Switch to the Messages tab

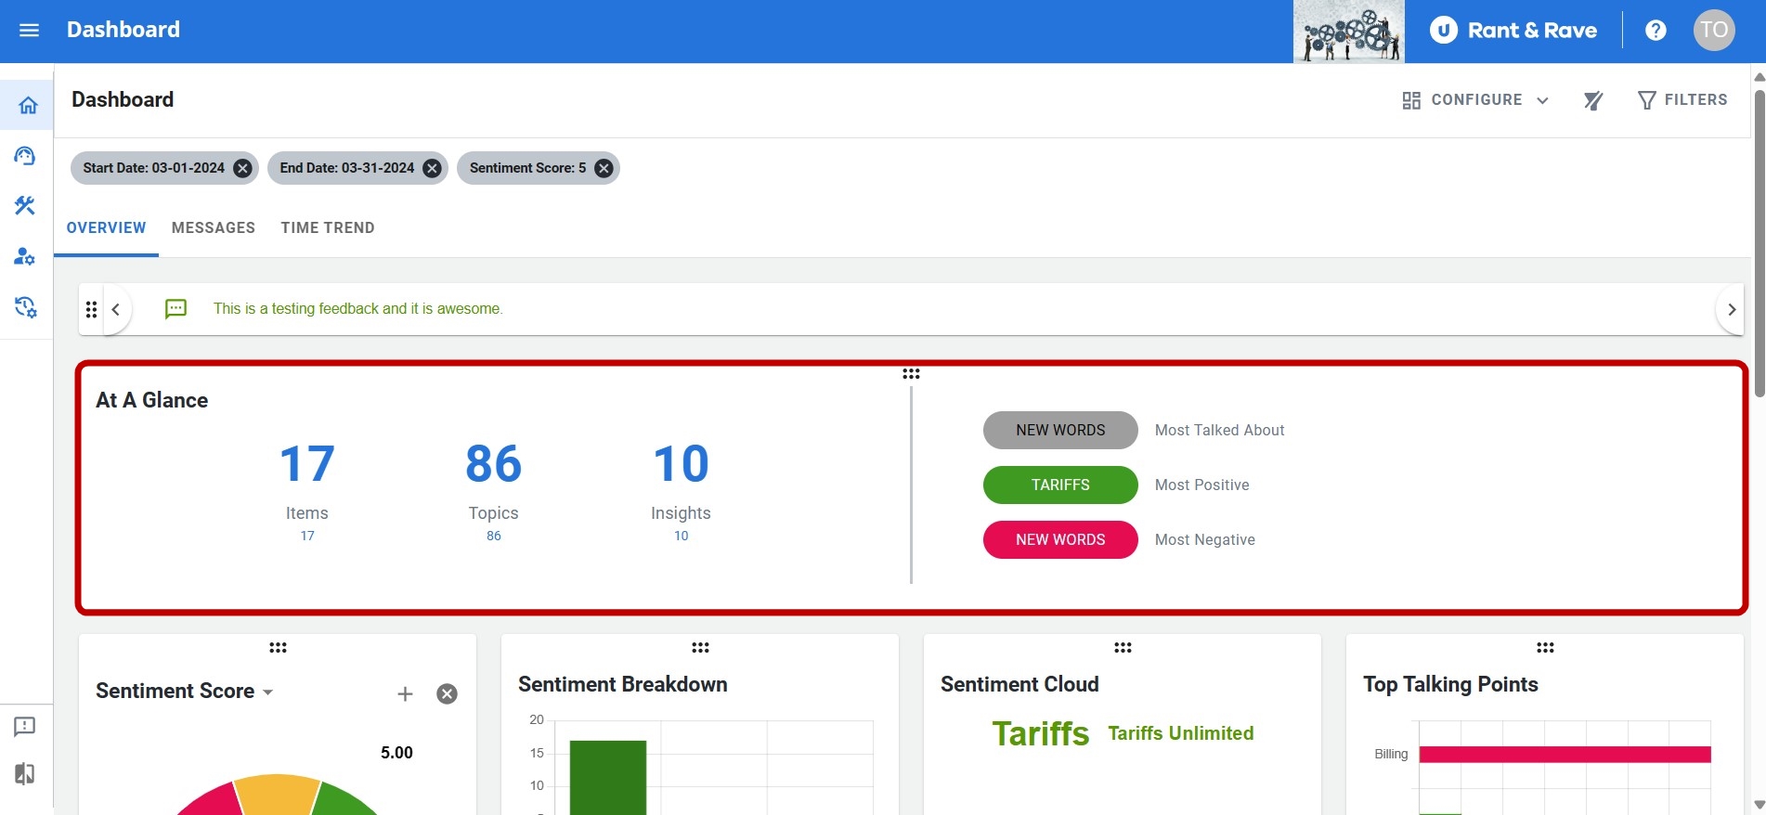[x=213, y=228]
